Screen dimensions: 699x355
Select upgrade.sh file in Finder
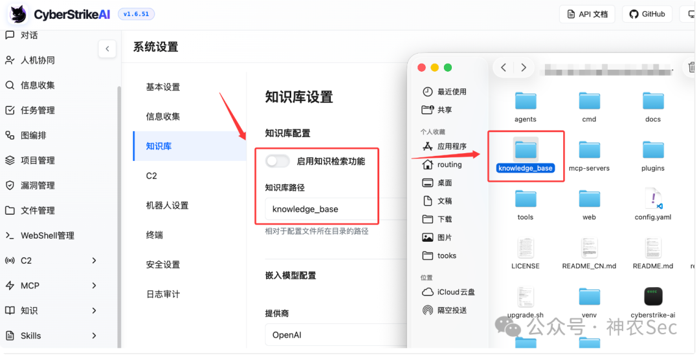526,297
